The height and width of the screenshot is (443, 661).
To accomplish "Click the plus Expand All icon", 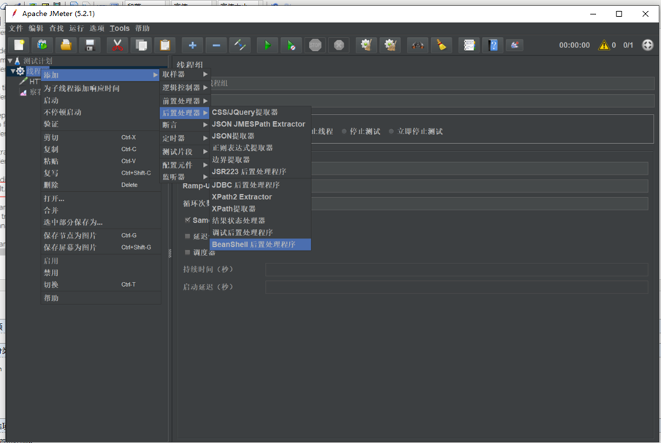I will click(x=193, y=45).
